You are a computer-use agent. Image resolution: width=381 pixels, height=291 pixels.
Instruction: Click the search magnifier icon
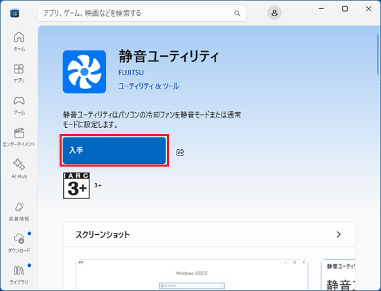[x=237, y=13]
